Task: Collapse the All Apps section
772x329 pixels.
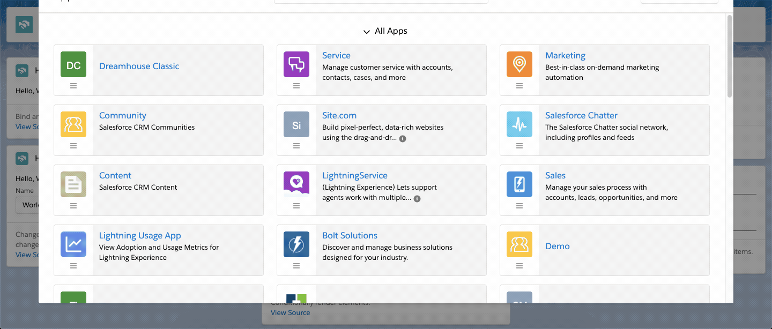Action: pos(385,31)
